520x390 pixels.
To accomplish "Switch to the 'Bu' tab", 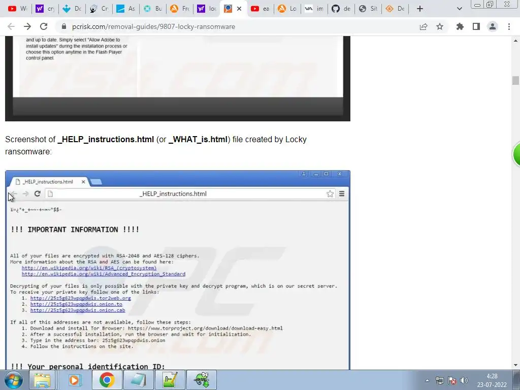I will click(152, 9).
